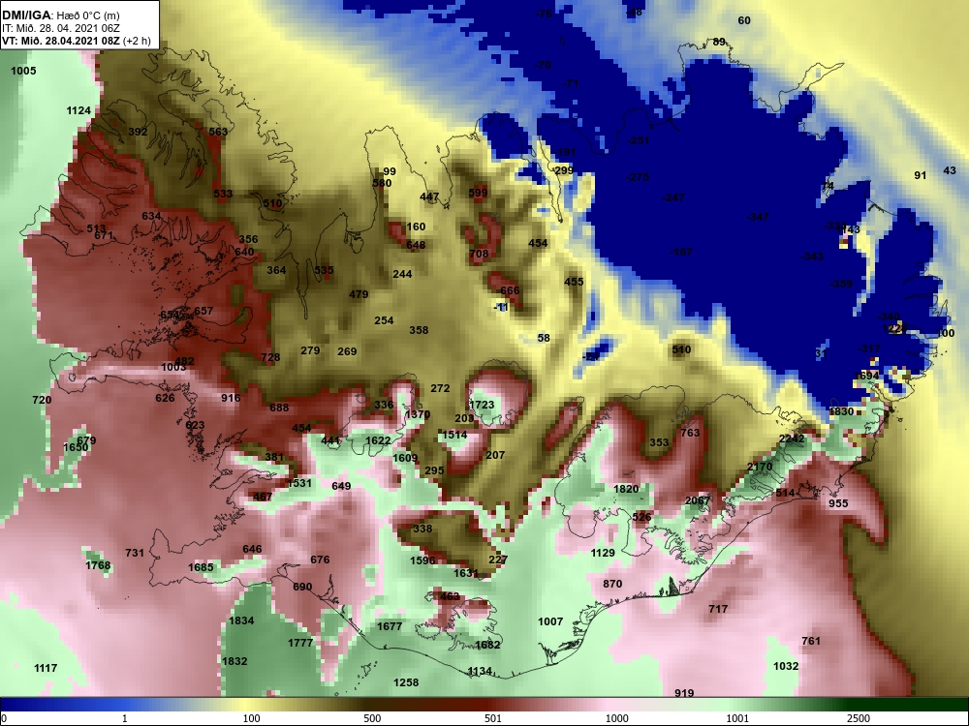Click the map value 720

click(42, 400)
